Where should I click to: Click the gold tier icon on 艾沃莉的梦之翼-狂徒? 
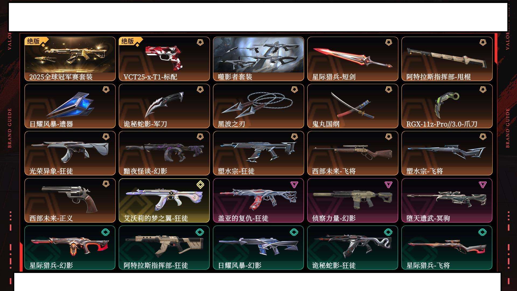click(x=200, y=185)
